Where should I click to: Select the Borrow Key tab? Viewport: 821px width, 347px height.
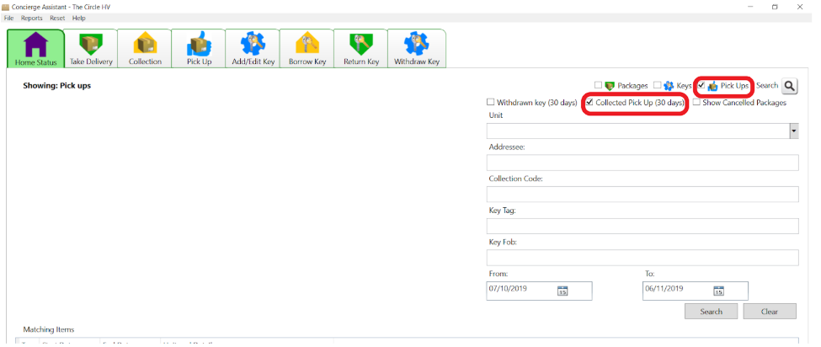[307, 49]
